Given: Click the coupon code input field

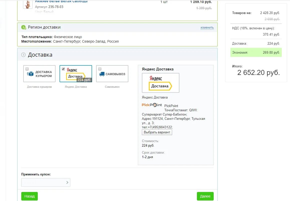Looking at the screenshot, I should (x=46, y=182).
